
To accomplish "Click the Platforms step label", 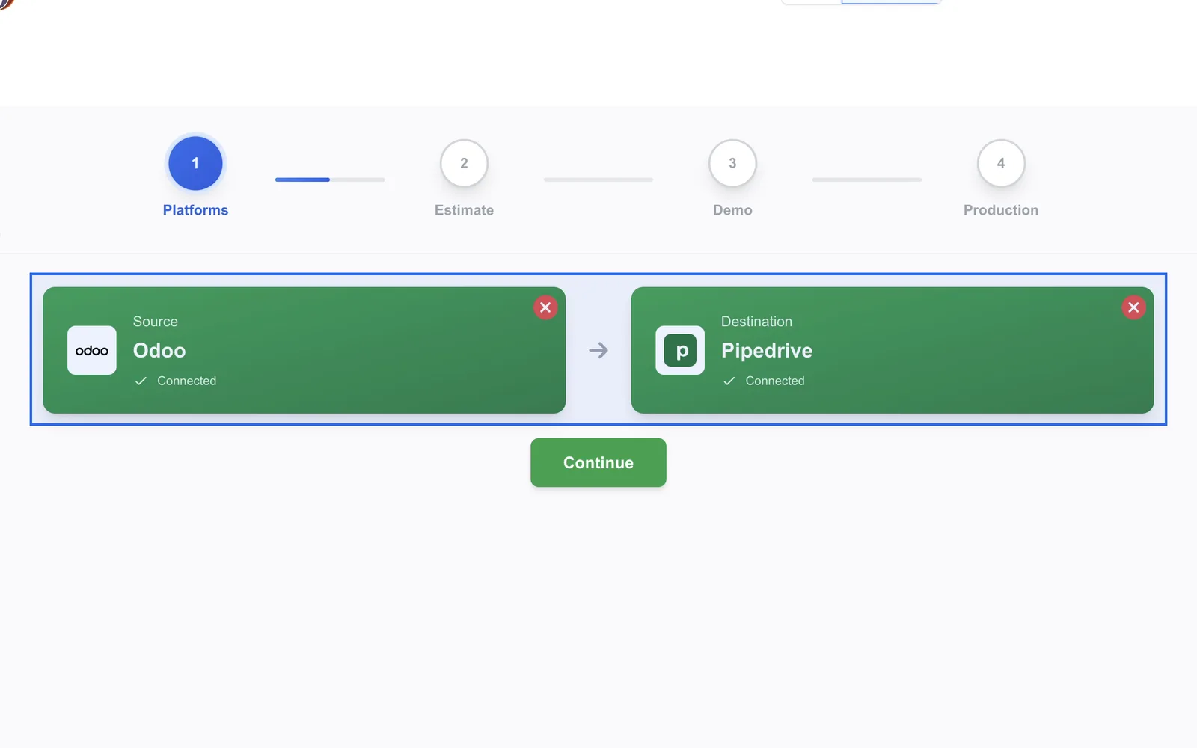I will pos(195,210).
